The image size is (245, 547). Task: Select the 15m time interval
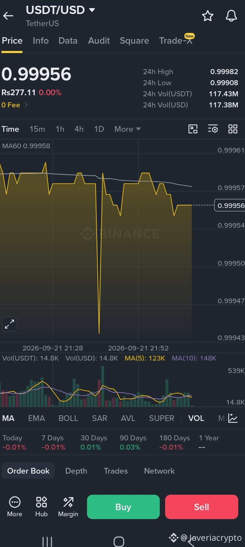pyautogui.click(x=37, y=129)
